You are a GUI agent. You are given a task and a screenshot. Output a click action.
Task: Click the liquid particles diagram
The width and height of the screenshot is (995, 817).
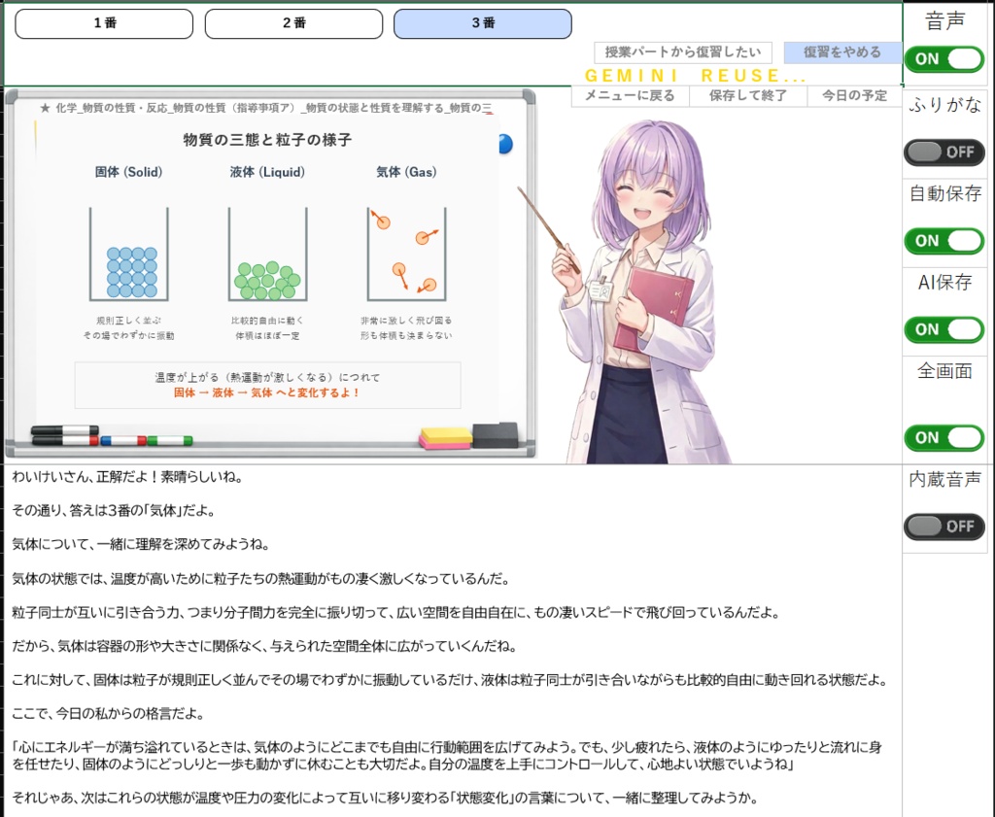point(268,255)
